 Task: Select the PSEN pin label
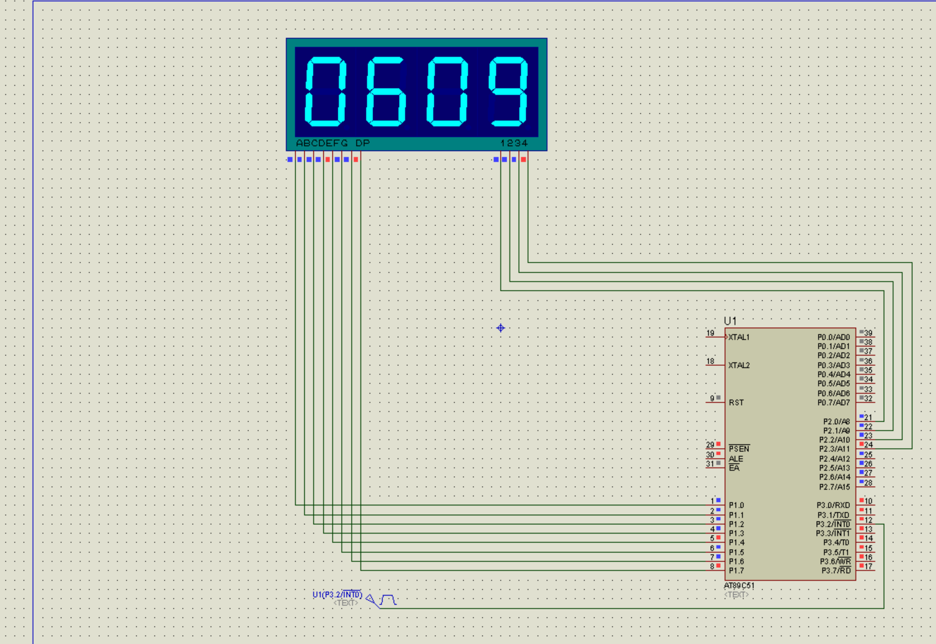739,449
